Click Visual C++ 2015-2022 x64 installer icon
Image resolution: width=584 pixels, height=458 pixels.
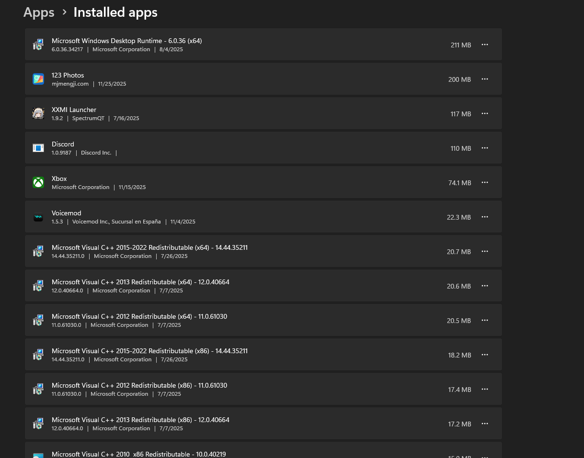click(x=38, y=251)
